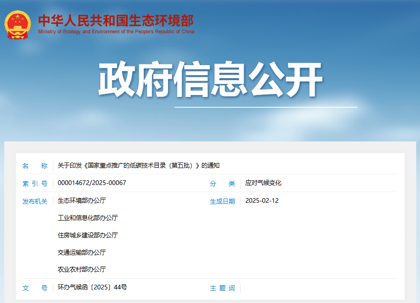This screenshot has width=420, height=303.
Task: Click 农业农村部办公厅 agency entry
Action: 82,269
